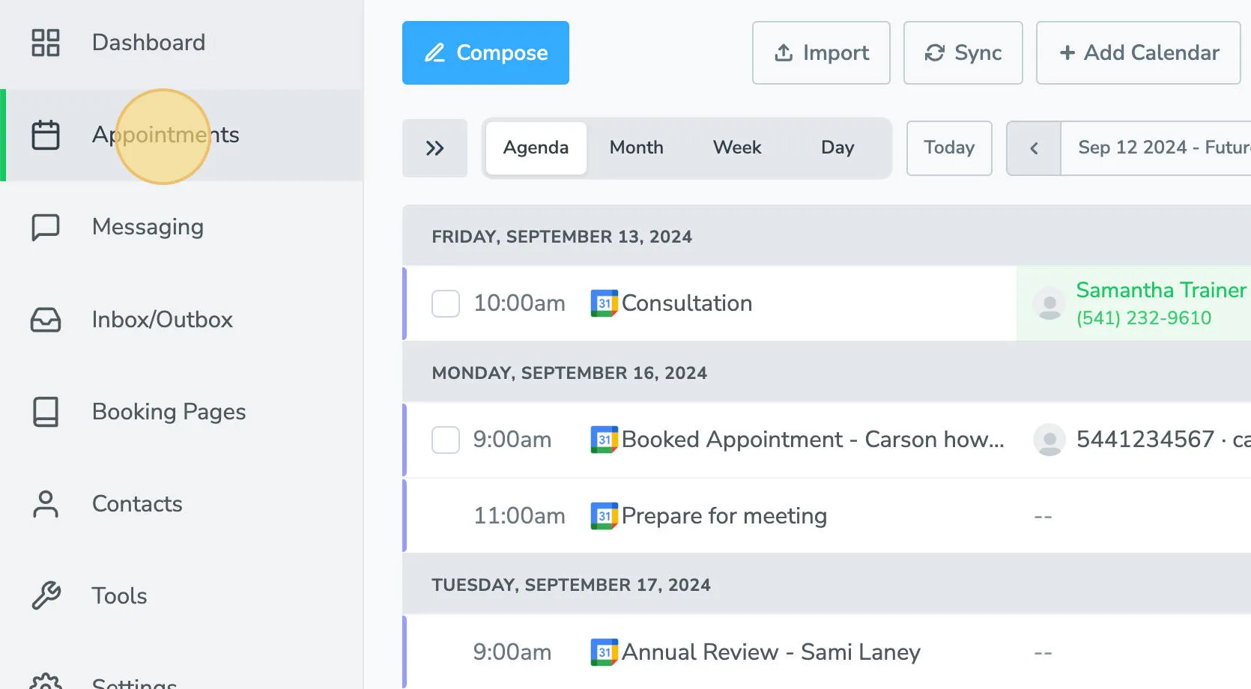Select the Appointments calendar icon
The width and height of the screenshot is (1251, 689).
click(x=45, y=135)
